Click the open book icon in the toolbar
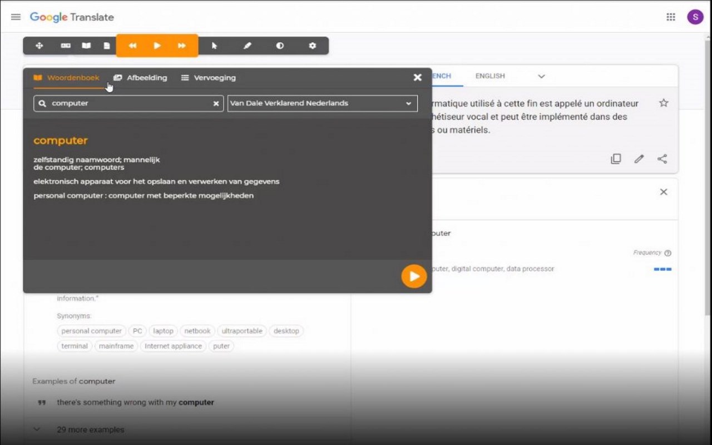This screenshot has width=712, height=445. click(86, 46)
